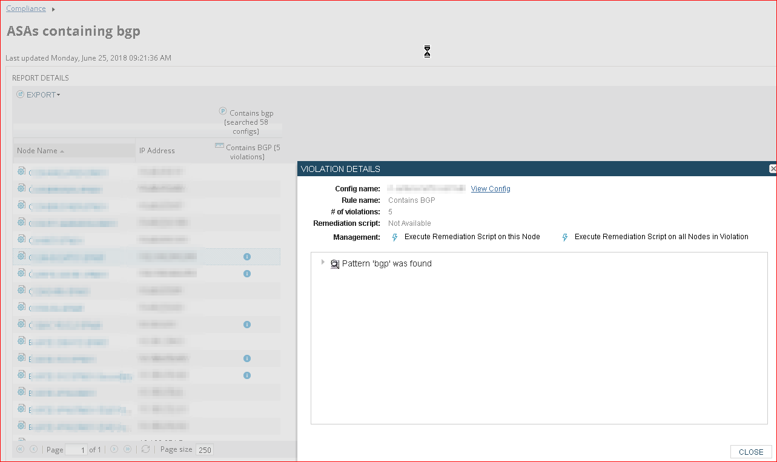The image size is (777, 462).
Task: Close the Violation Details panel with X icon
Action: click(773, 169)
